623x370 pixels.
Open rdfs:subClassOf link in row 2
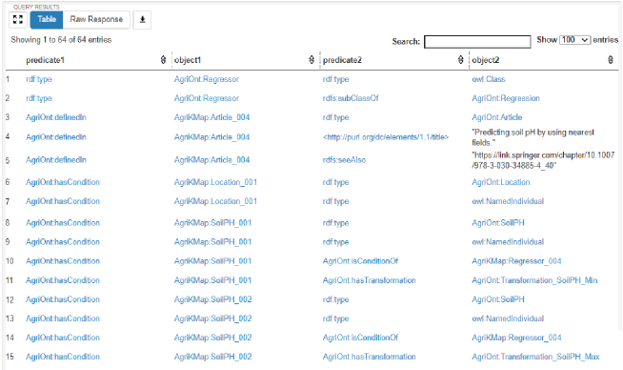tap(351, 98)
